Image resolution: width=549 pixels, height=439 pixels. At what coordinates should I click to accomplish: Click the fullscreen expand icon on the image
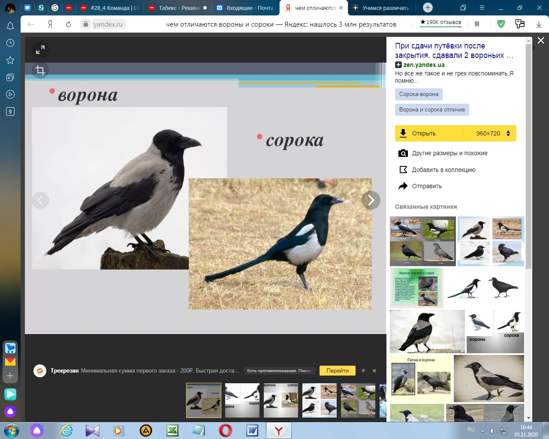(x=40, y=49)
